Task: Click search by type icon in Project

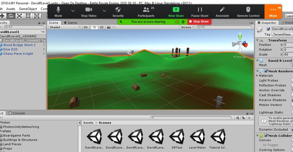Action: (237, 118)
